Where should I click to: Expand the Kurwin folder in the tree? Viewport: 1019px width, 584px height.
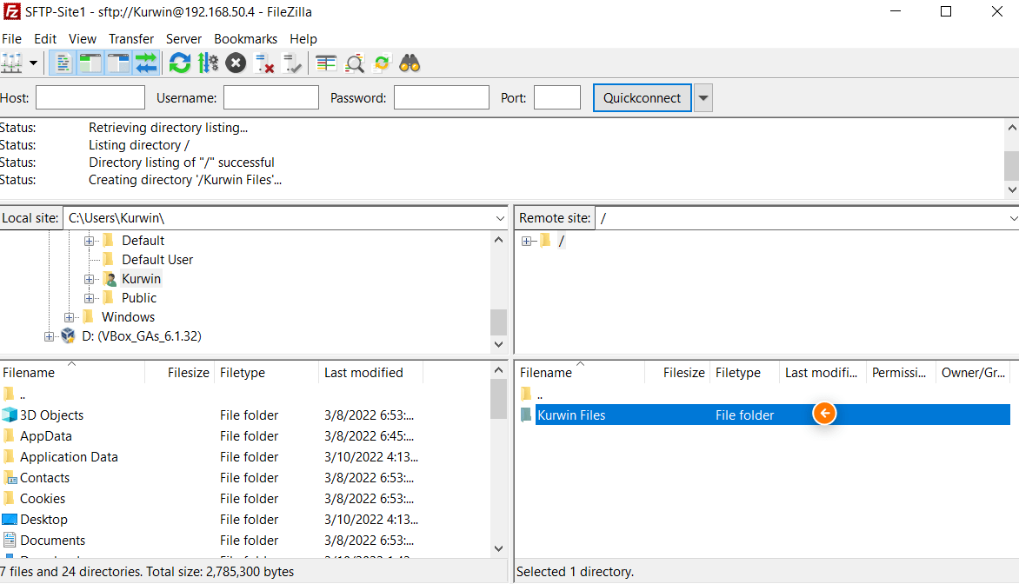[90, 278]
